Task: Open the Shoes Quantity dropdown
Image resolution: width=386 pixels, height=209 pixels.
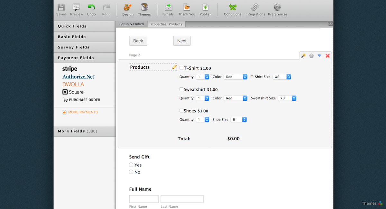Action: [202, 120]
